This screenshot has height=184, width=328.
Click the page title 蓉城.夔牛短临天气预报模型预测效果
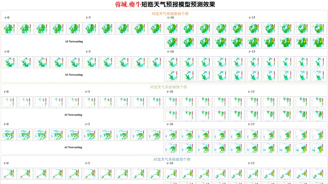(165, 4)
